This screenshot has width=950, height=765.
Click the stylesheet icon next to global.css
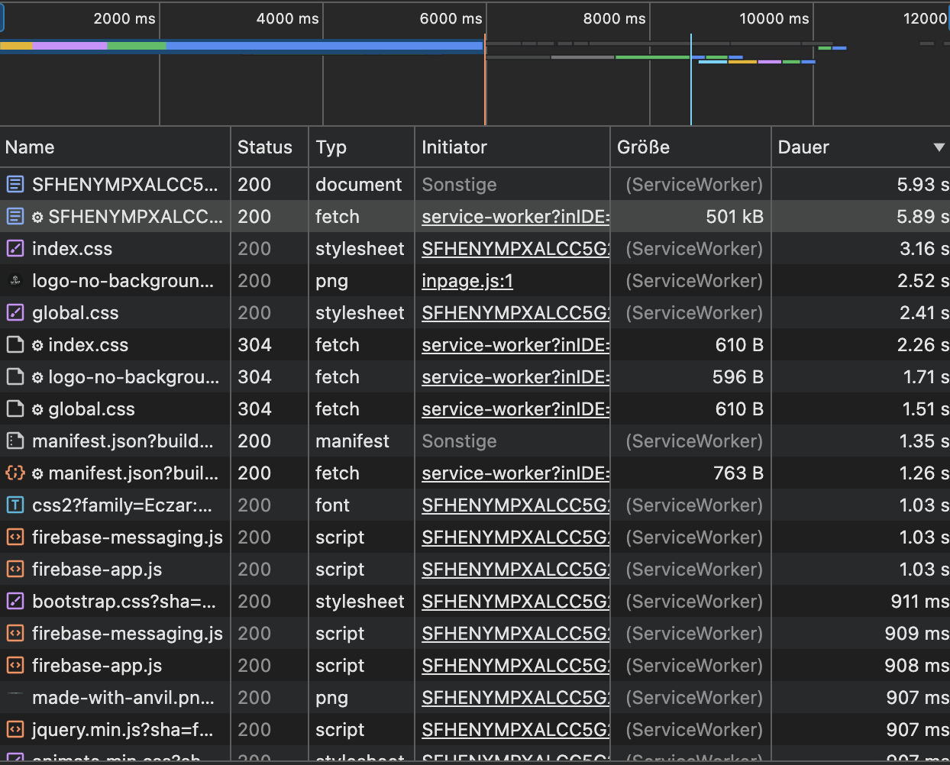point(15,312)
